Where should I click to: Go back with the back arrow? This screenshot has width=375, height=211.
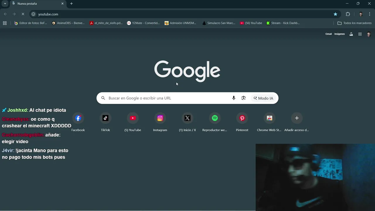5,14
